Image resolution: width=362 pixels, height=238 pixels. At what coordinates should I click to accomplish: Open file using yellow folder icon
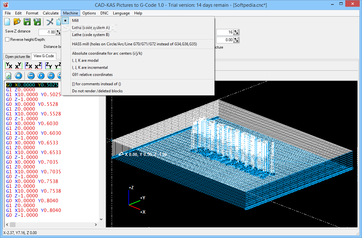tap(17, 22)
